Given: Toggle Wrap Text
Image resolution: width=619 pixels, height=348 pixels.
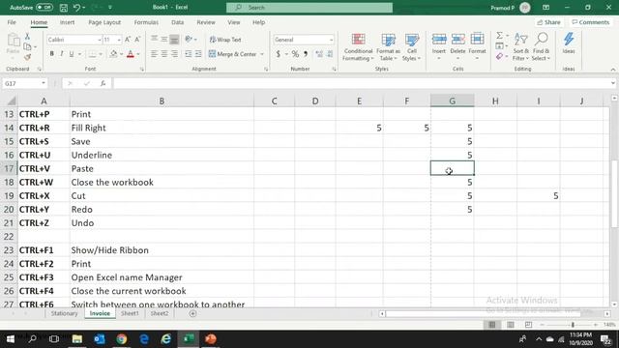Looking at the screenshot, I should click(x=225, y=40).
